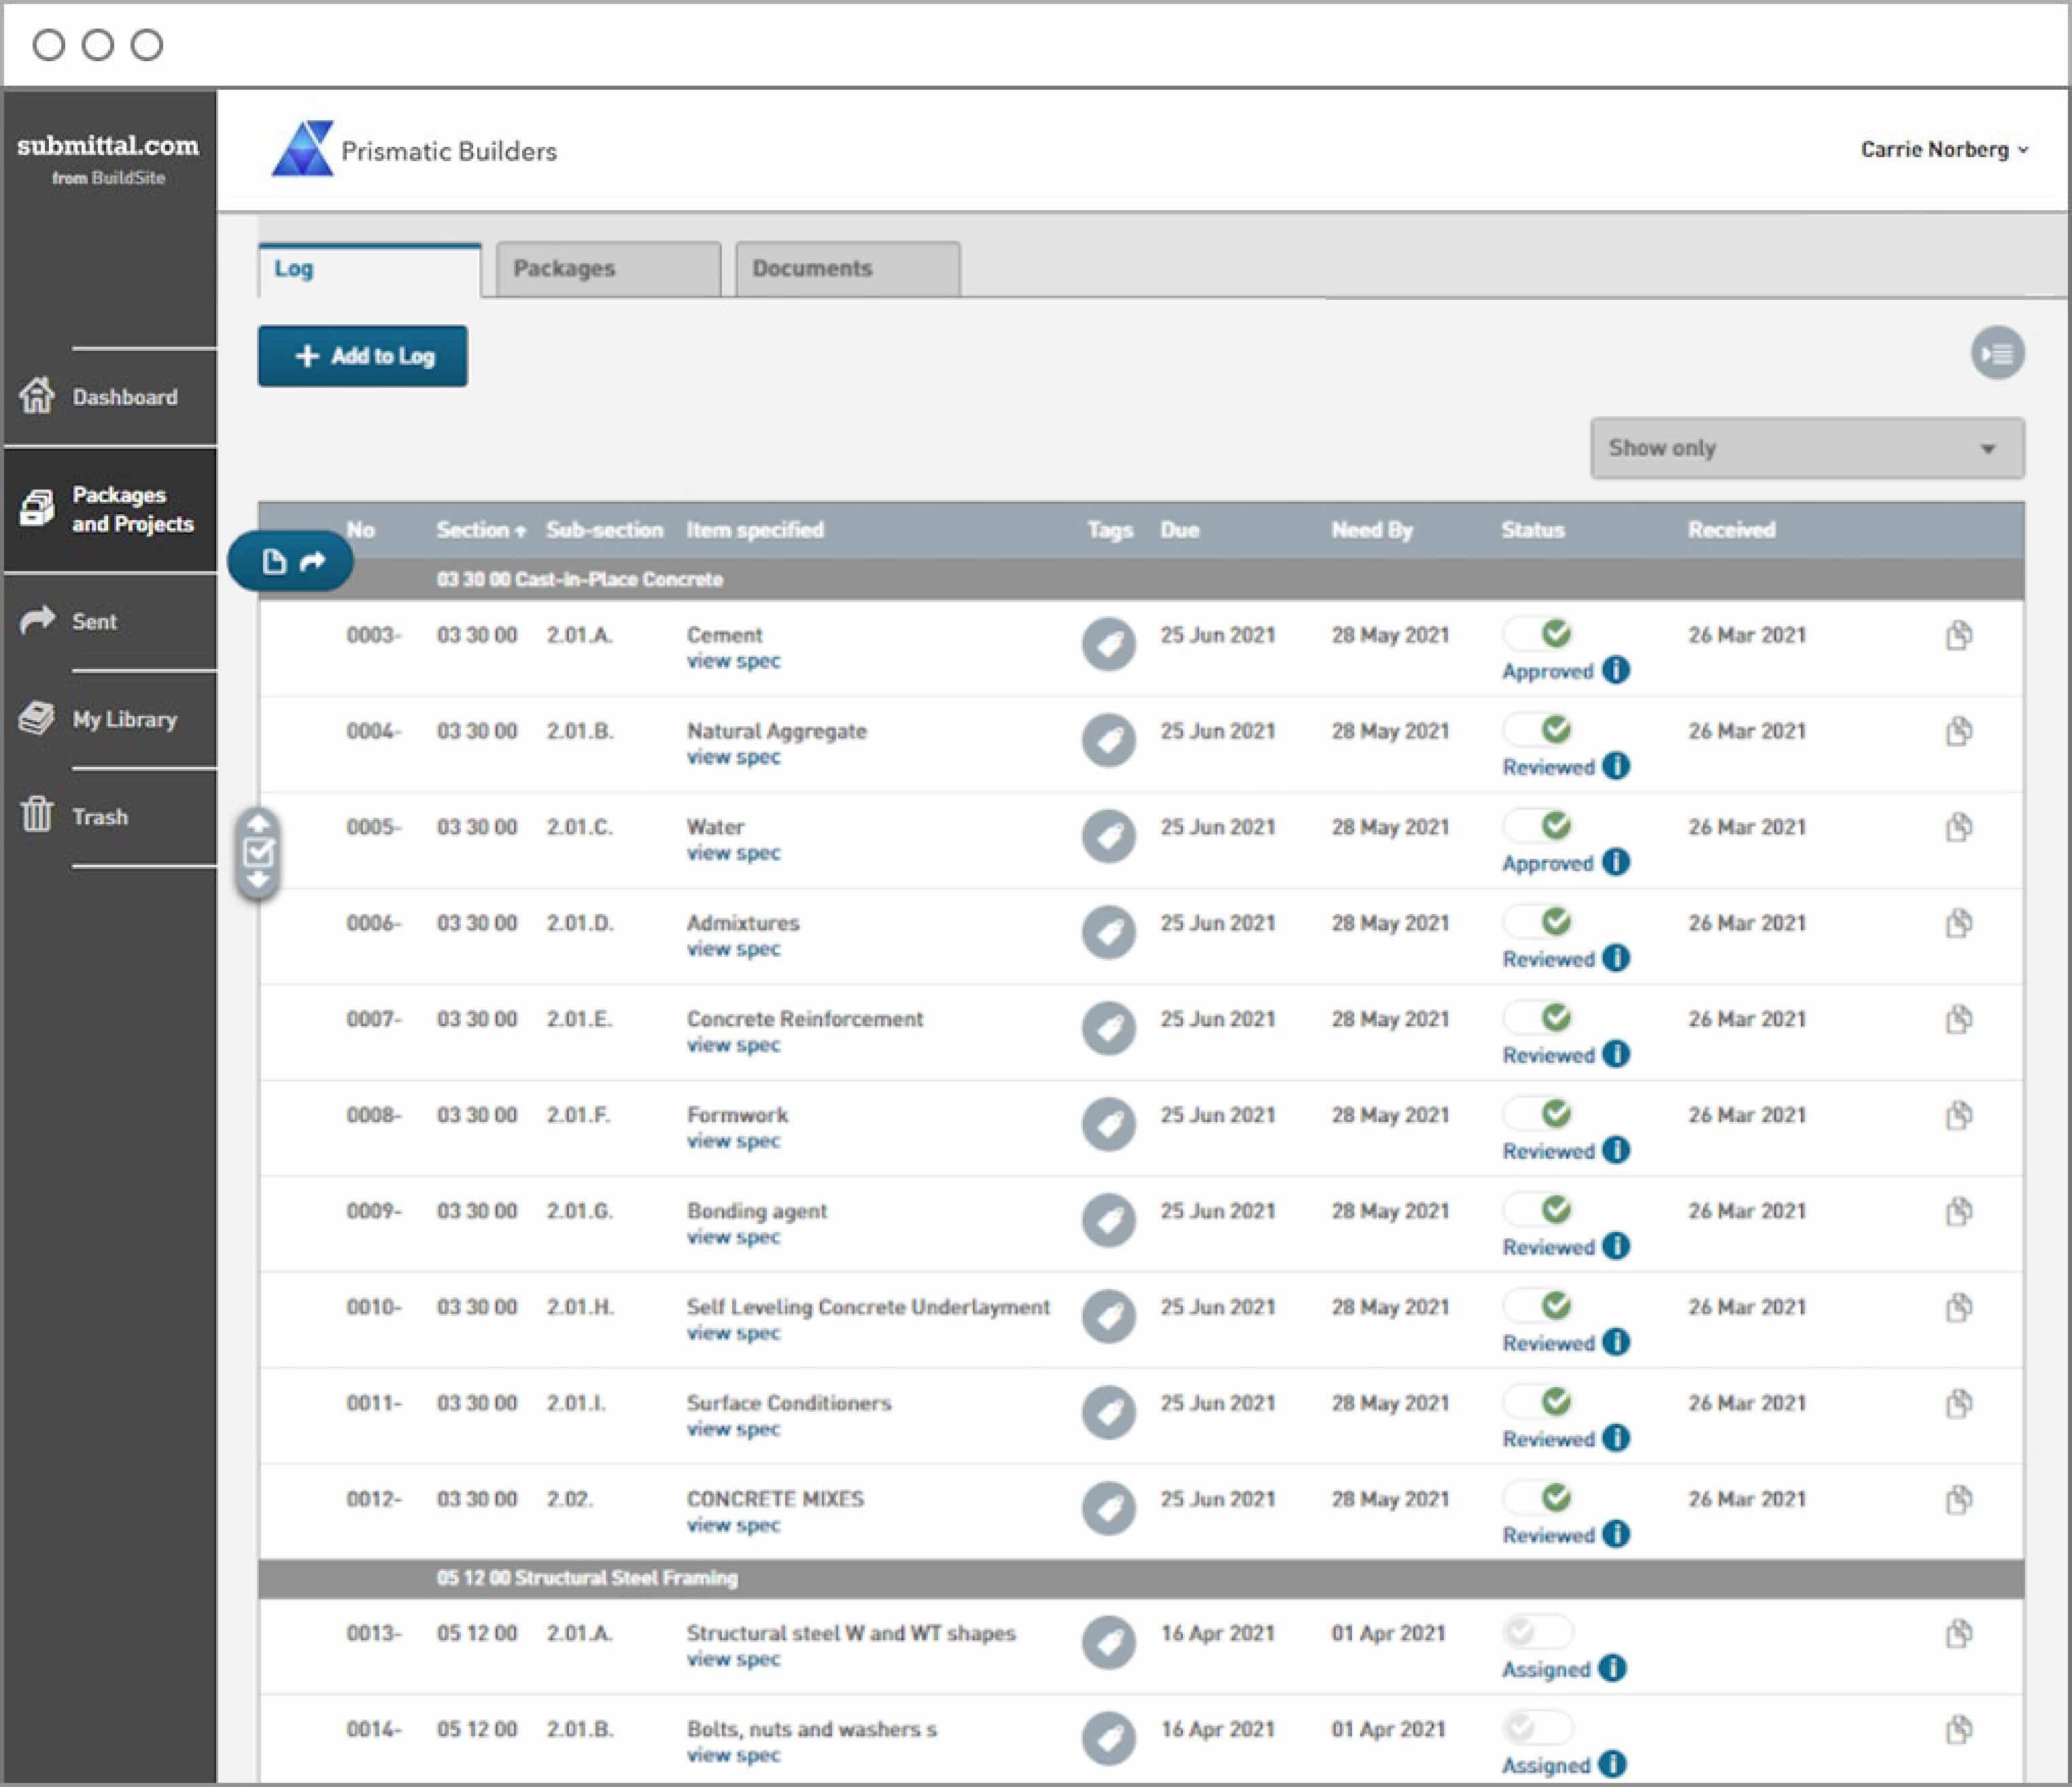Image resolution: width=2072 pixels, height=1787 pixels.
Task: Open tags for the Water row
Action: pyautogui.click(x=1108, y=836)
